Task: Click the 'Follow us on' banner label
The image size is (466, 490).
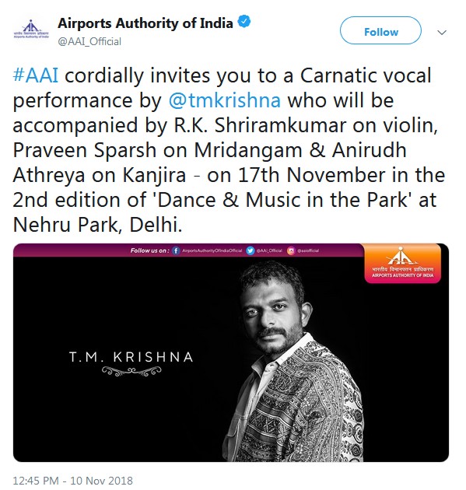Action: [149, 250]
